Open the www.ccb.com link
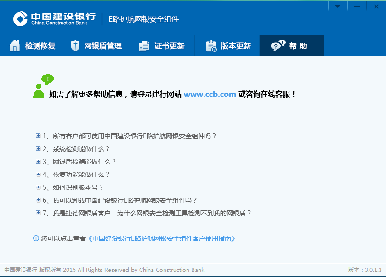The width and height of the screenshot is (386, 277). (210, 94)
